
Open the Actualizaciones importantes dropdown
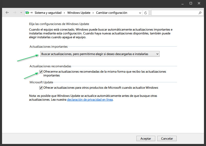tap(100, 54)
